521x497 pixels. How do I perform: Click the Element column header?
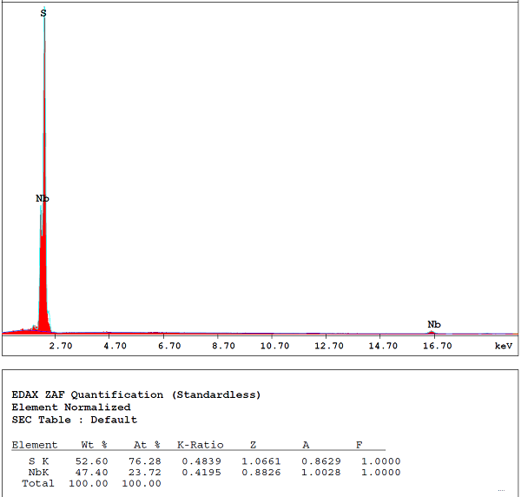tap(35, 445)
